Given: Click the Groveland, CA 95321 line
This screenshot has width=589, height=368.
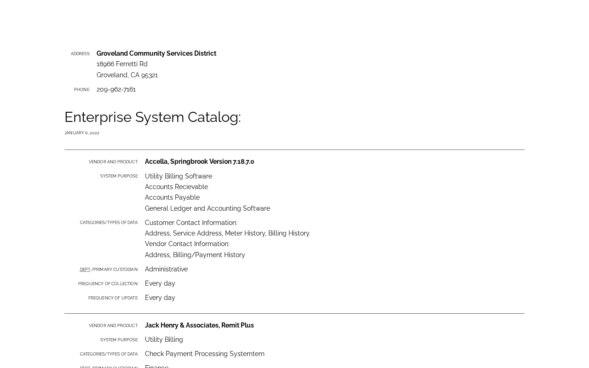Looking at the screenshot, I should coord(127,75).
